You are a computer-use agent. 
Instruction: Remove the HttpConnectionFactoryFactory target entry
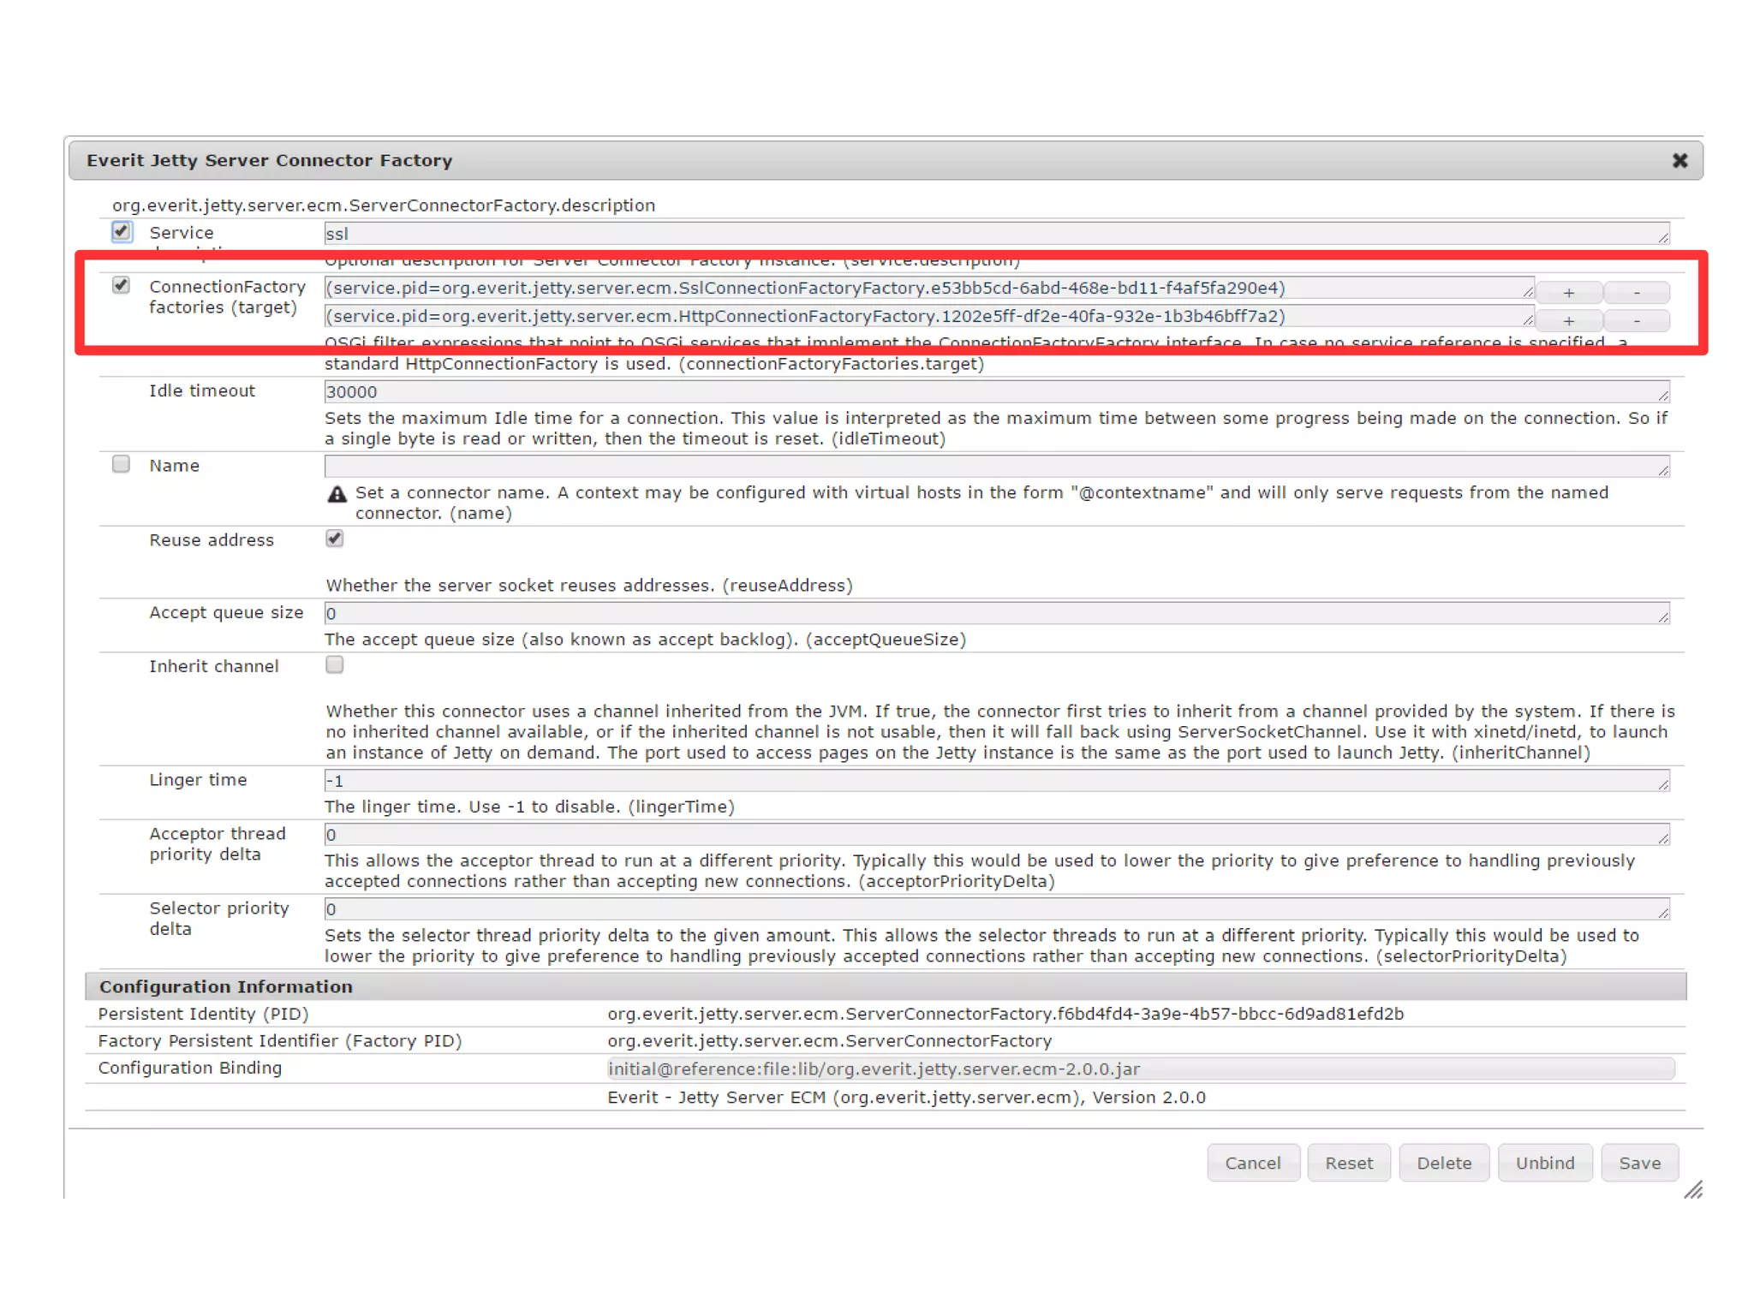1636,321
